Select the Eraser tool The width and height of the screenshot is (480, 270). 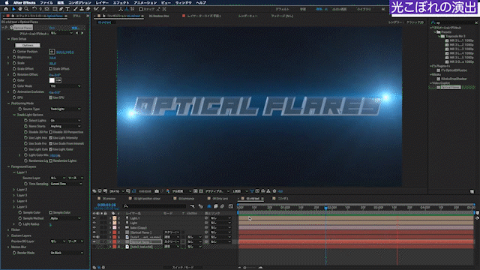pos(88,9)
